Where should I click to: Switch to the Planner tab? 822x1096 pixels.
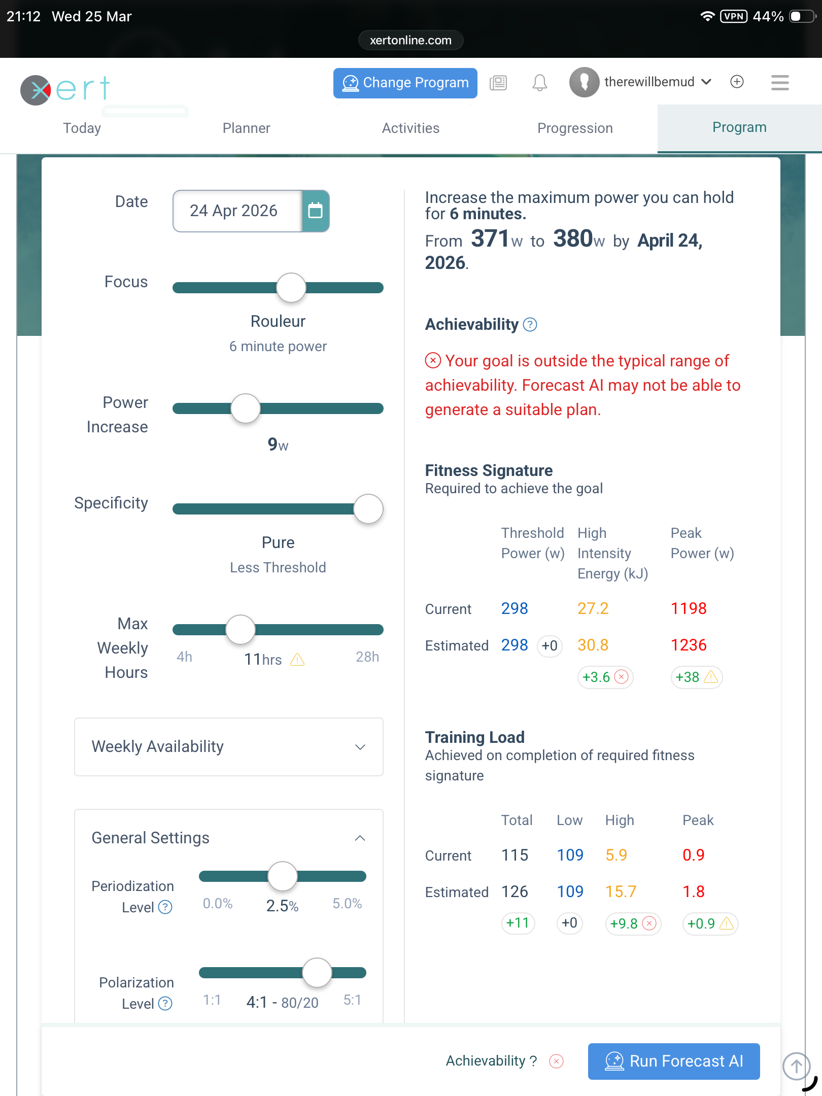click(246, 128)
